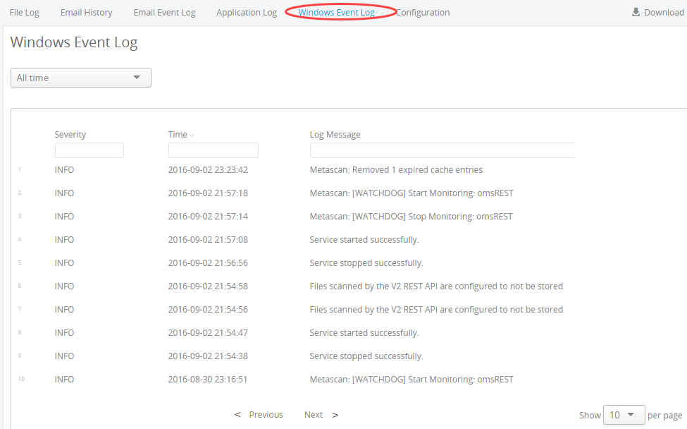Click the Download arrow icon
The width and height of the screenshot is (687, 429).
636,12
